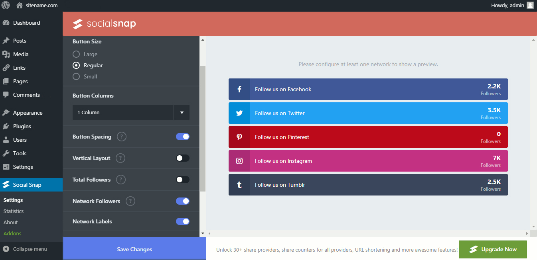Click settings panel scrollbar up arrow
The height and width of the screenshot is (260, 537).
click(x=203, y=40)
